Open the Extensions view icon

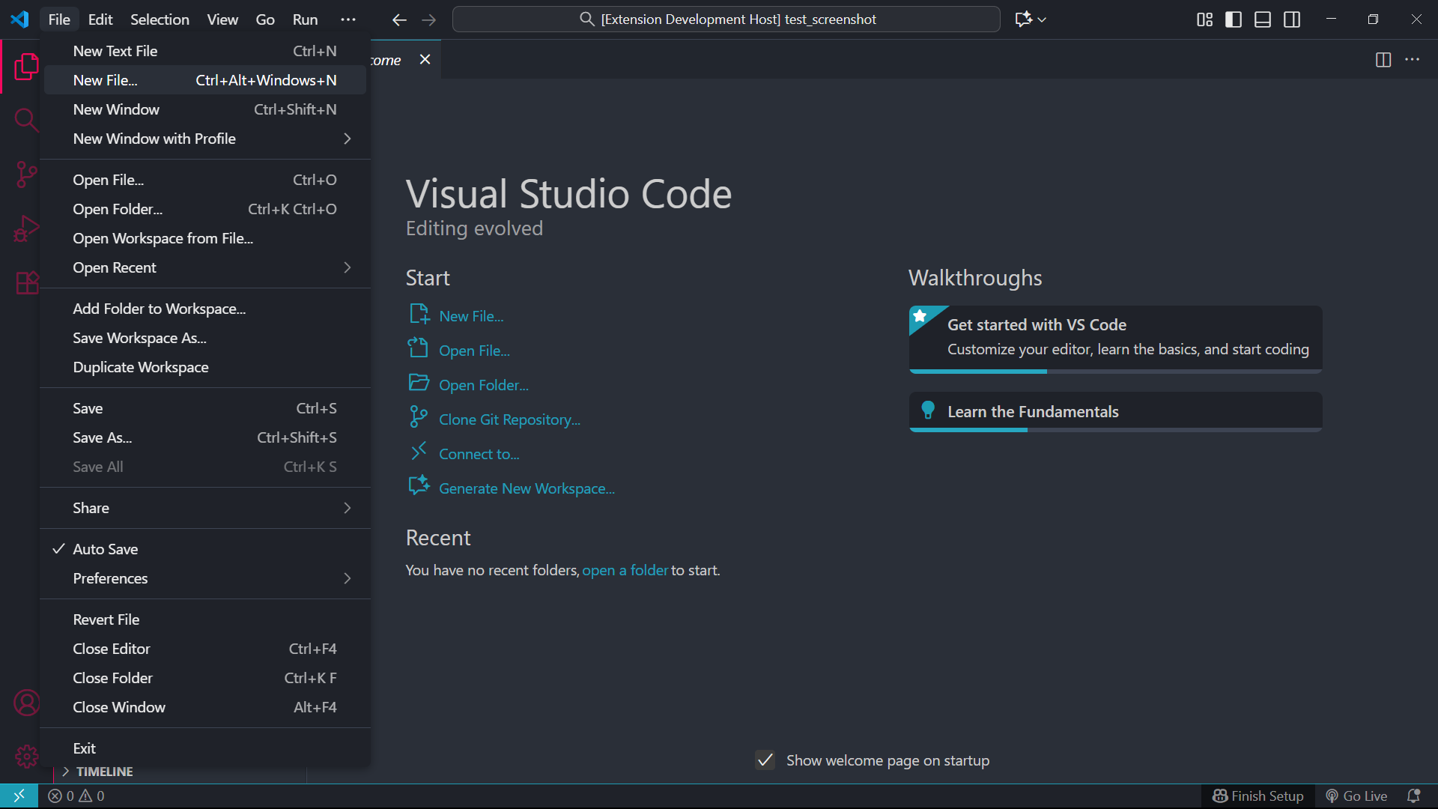point(26,282)
